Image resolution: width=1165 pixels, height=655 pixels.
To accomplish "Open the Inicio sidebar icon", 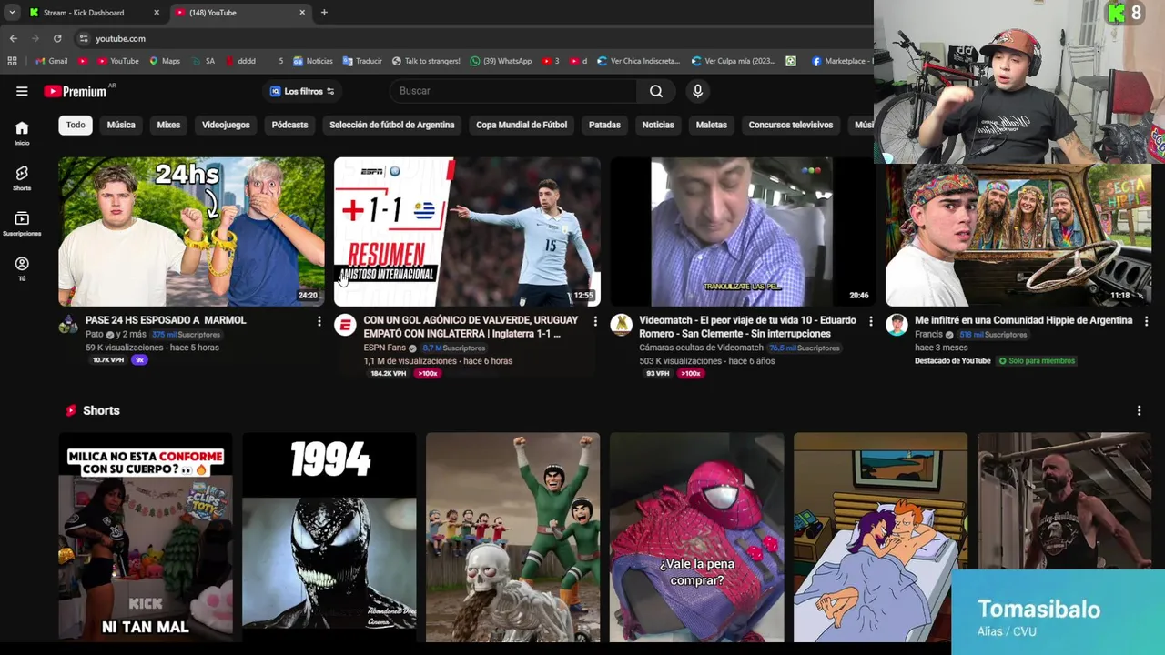I will click(22, 134).
